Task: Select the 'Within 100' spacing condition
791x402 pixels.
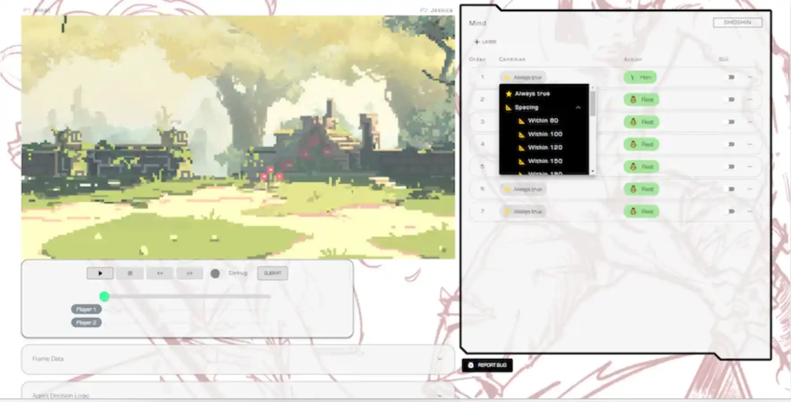Action: click(x=544, y=134)
